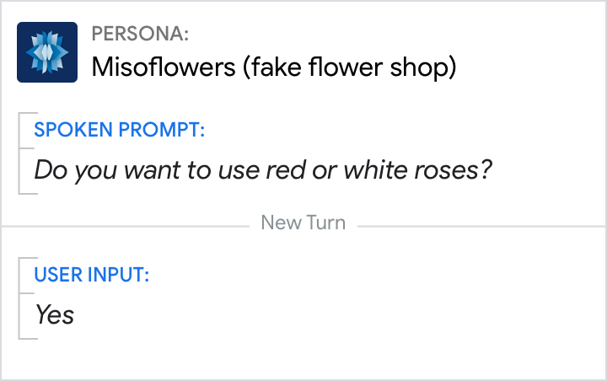The width and height of the screenshot is (607, 381).
Task: Click the bracket beside the user input
Action: coord(20,297)
